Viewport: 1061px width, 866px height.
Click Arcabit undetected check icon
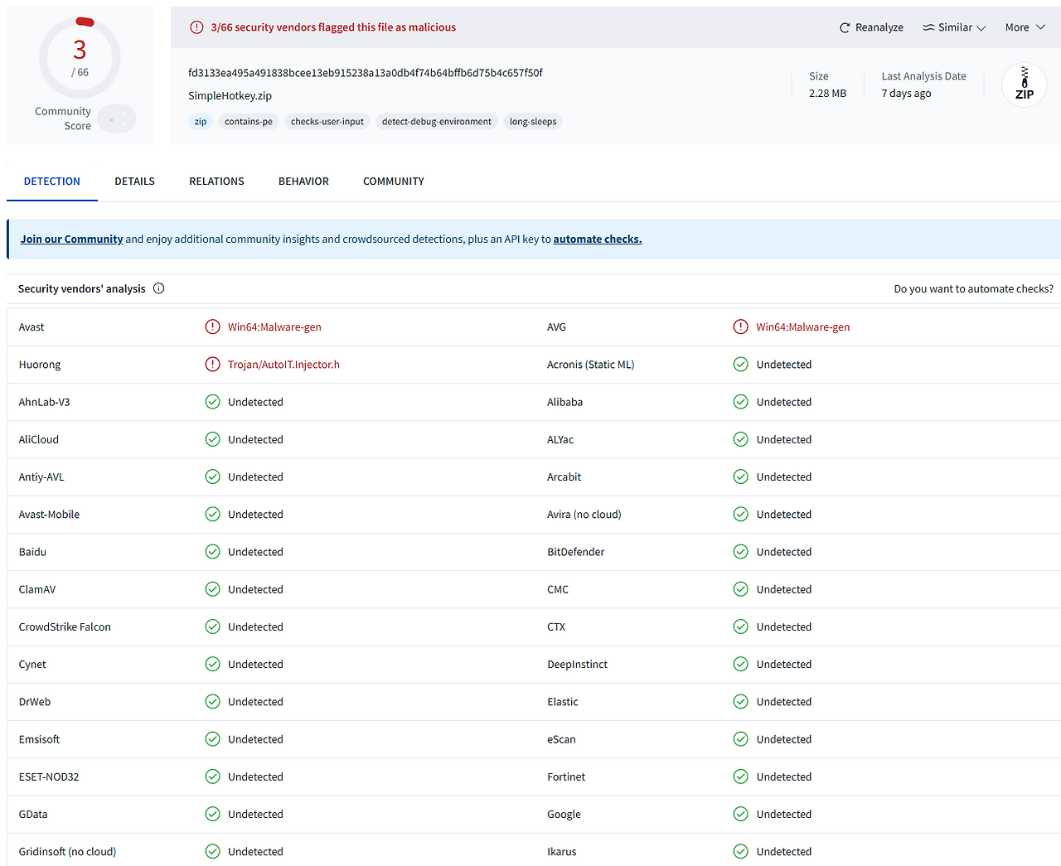pyautogui.click(x=740, y=477)
